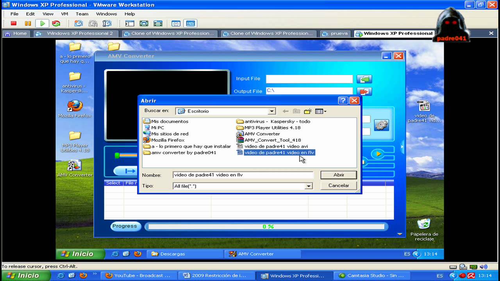This screenshot has height=281, width=500.
Task: Click host Inicio start button
Action: pyautogui.click(x=25, y=276)
